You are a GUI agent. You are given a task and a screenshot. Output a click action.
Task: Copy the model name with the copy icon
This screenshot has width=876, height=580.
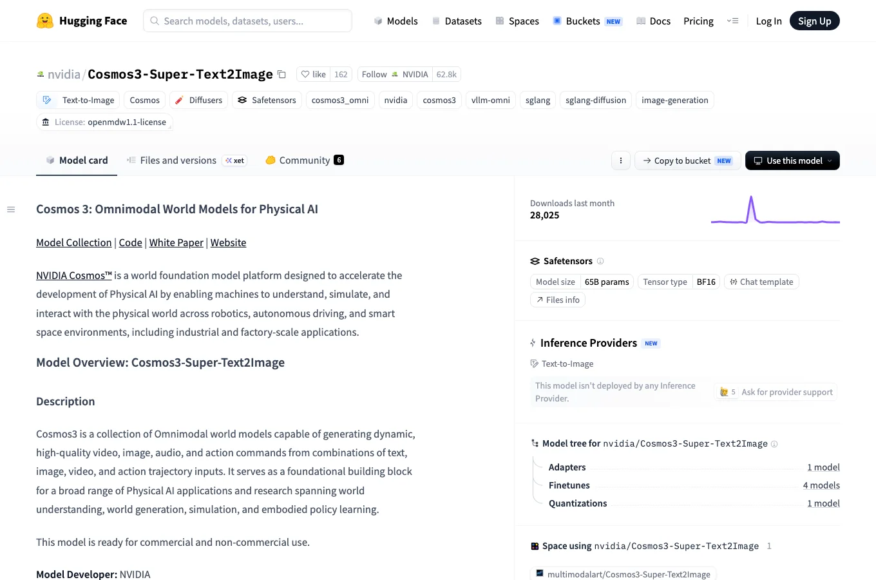tap(281, 74)
